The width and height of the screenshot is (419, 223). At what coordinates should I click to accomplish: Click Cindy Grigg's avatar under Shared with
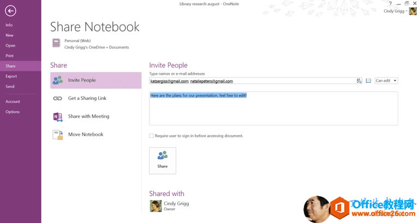tap(155, 206)
